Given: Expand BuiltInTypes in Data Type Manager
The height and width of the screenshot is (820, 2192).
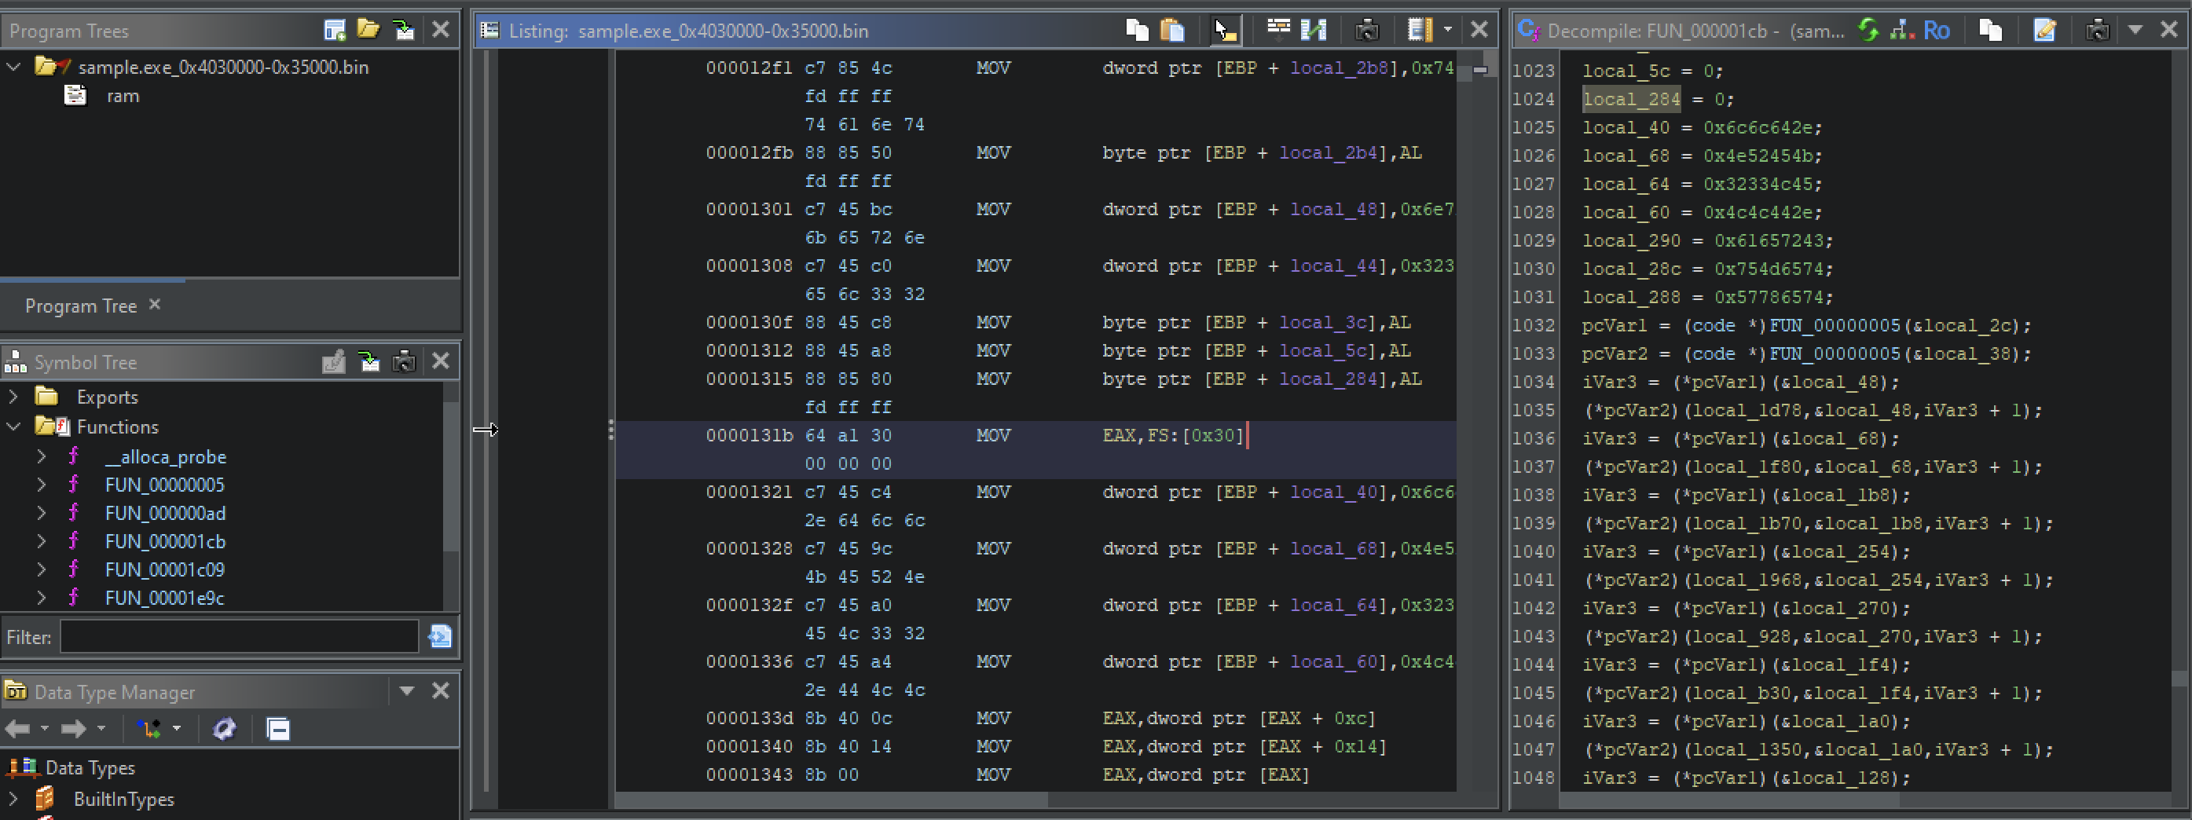Looking at the screenshot, I should [x=13, y=799].
